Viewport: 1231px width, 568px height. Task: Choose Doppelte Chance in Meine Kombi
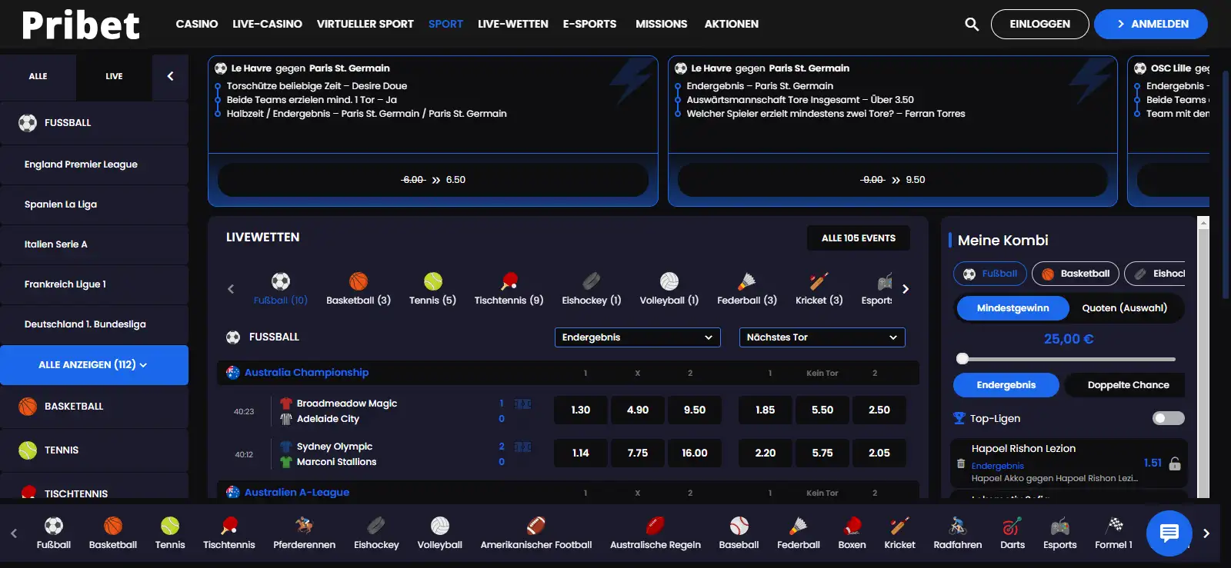point(1128,385)
